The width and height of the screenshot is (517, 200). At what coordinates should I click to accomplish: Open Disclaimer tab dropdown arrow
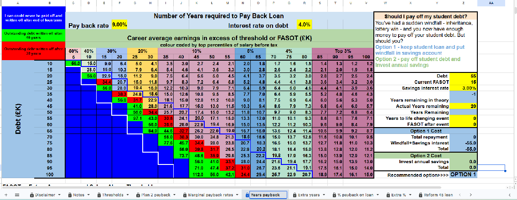[x=59, y=195]
